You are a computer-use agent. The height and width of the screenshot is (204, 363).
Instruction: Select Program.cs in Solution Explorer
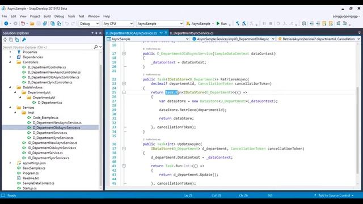[30, 173]
